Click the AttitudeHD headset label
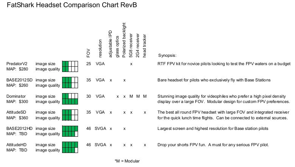 pyautogui.click(x=17, y=145)
